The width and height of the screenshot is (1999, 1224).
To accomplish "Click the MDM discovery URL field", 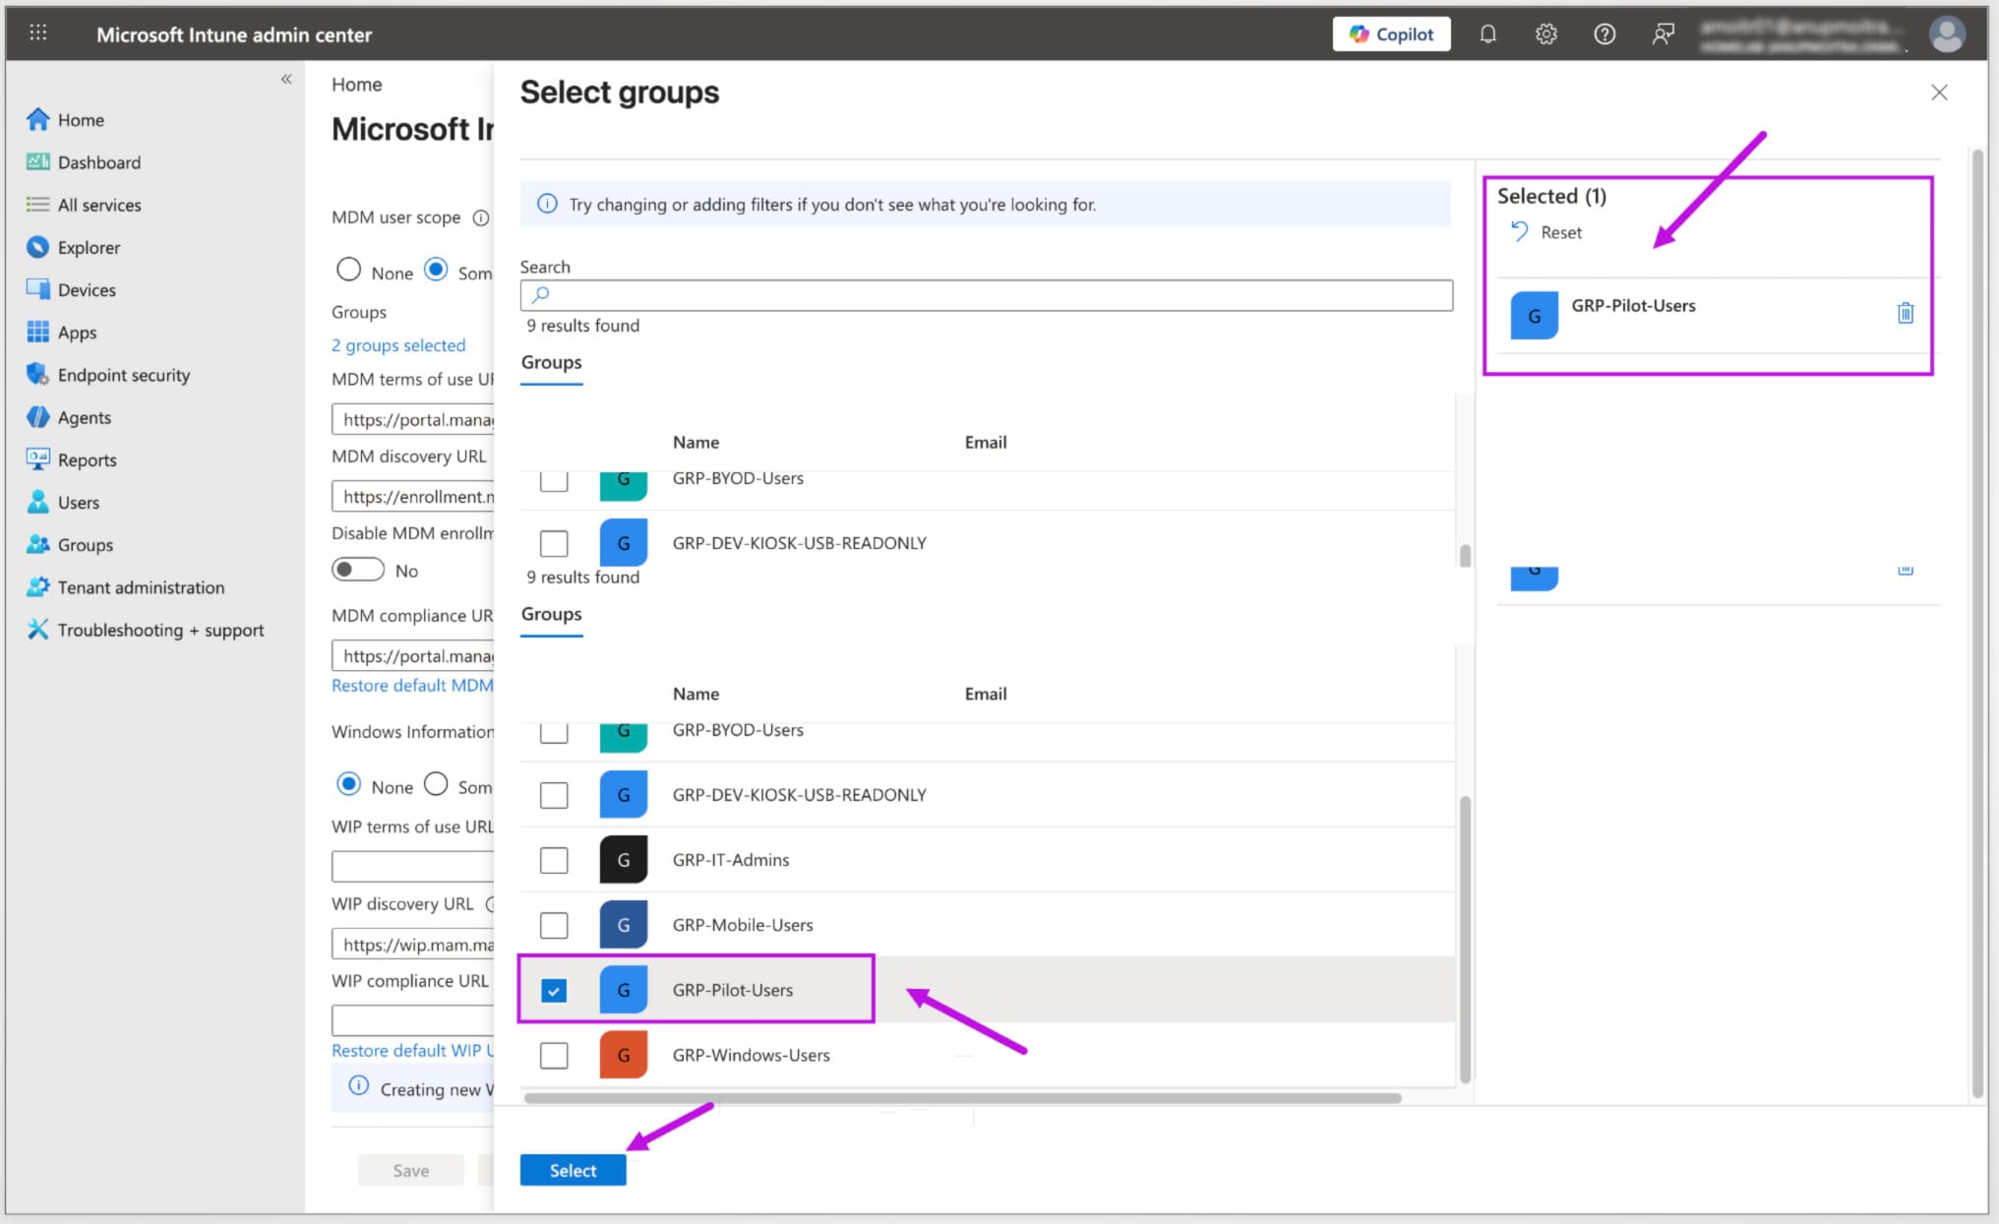I will (413, 497).
